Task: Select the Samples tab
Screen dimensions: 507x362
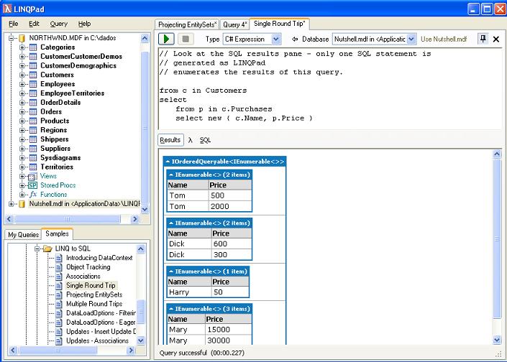Action: point(57,233)
